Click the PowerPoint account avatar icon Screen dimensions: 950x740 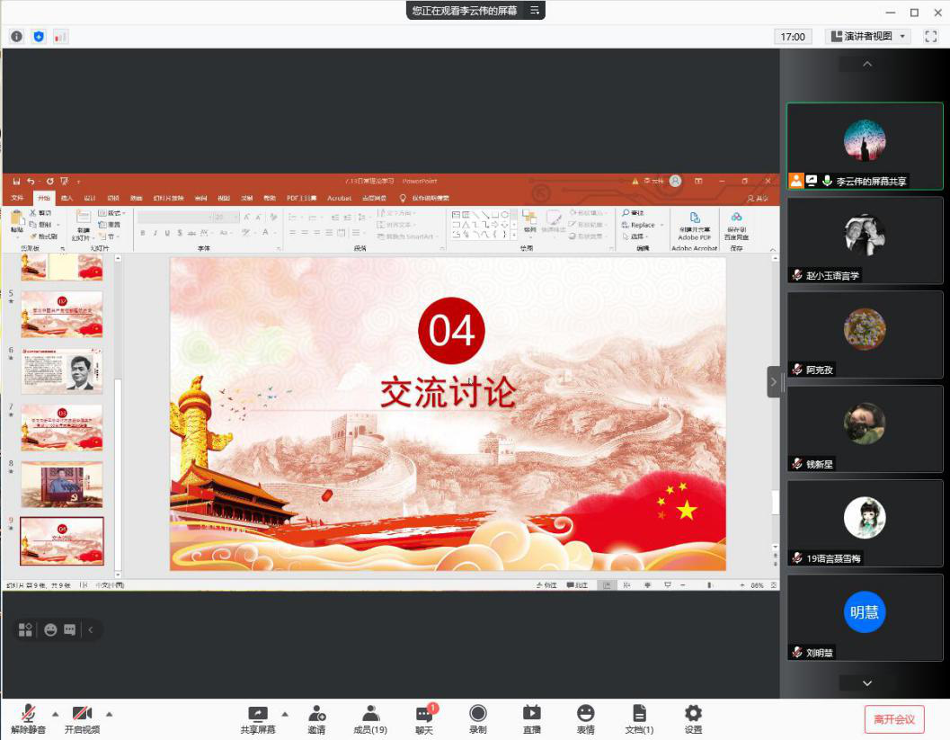[x=676, y=181]
